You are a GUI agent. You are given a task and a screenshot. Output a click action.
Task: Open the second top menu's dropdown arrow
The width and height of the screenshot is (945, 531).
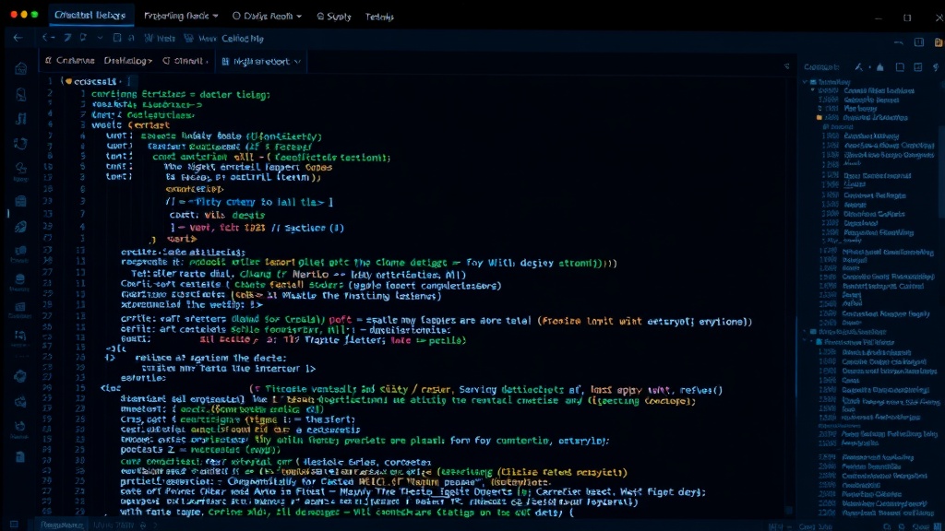216,17
